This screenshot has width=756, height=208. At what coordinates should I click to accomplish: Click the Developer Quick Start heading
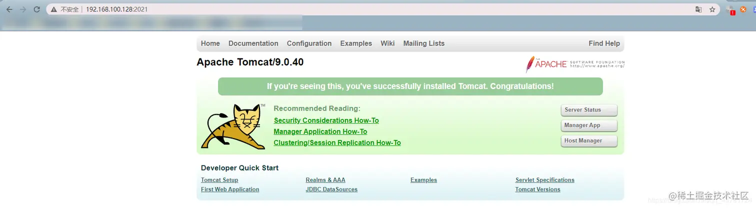(x=240, y=168)
